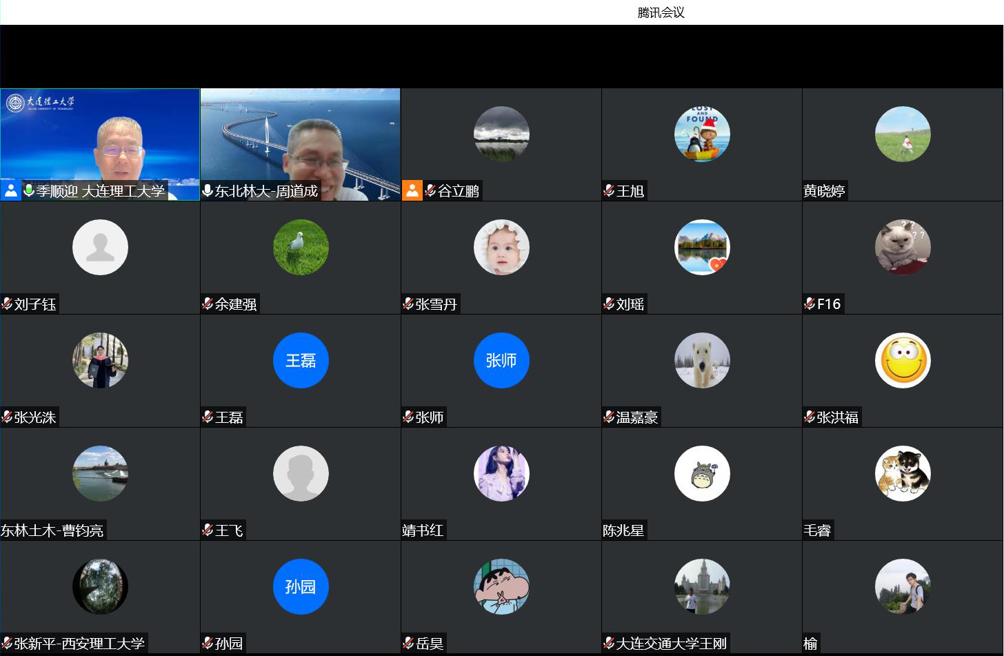
Task: Click the 黄晓婷 name label
Action: [x=824, y=191]
